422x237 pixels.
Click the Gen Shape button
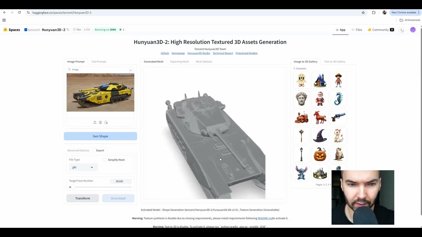pos(100,136)
